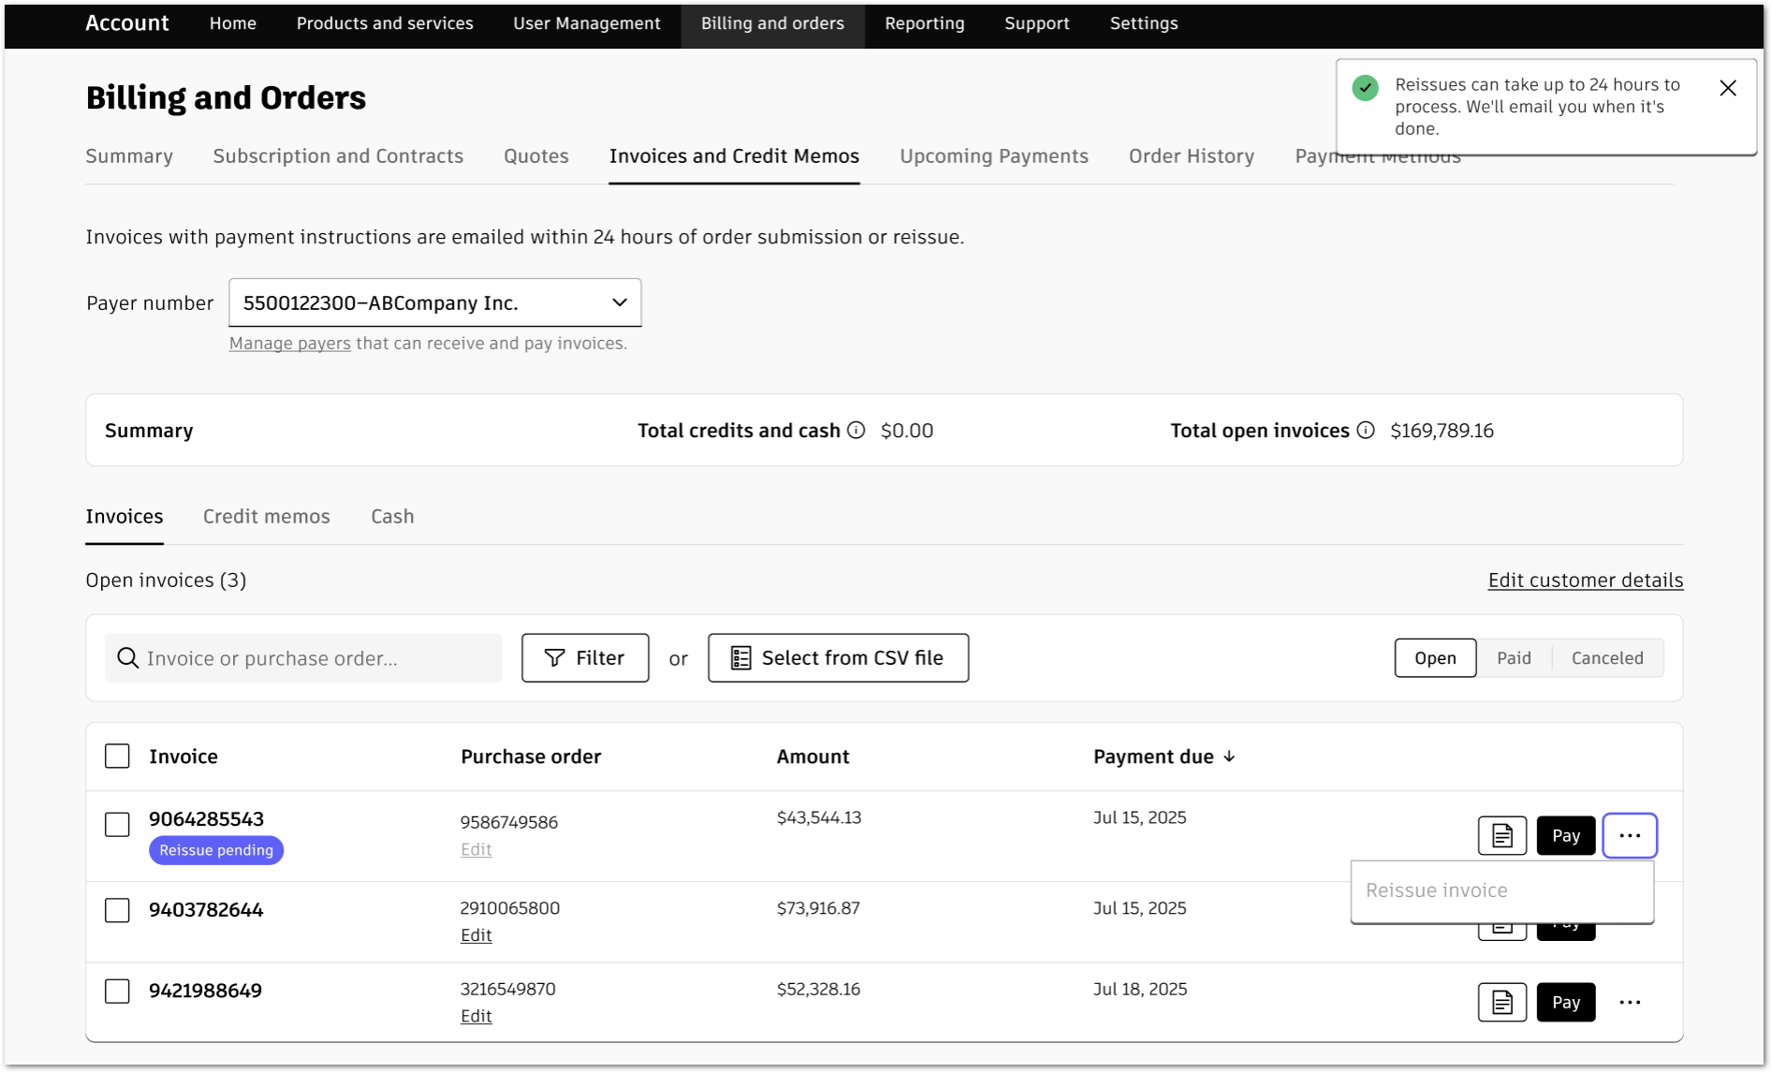Focus the invoice or purchase order search field
Image resolution: width=1772 pixels, height=1073 pixels.
pos(303,657)
